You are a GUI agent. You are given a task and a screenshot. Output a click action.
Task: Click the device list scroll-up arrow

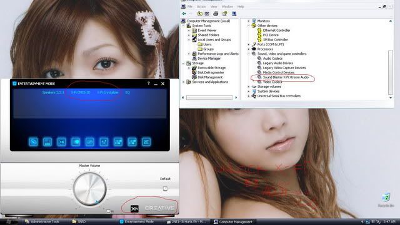pyautogui.click(x=391, y=21)
